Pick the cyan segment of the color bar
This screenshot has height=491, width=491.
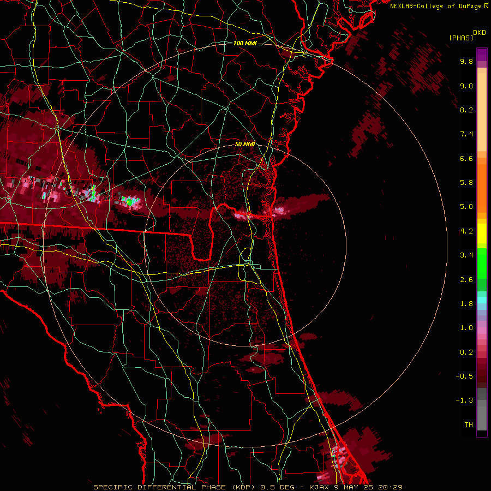pos(482,300)
